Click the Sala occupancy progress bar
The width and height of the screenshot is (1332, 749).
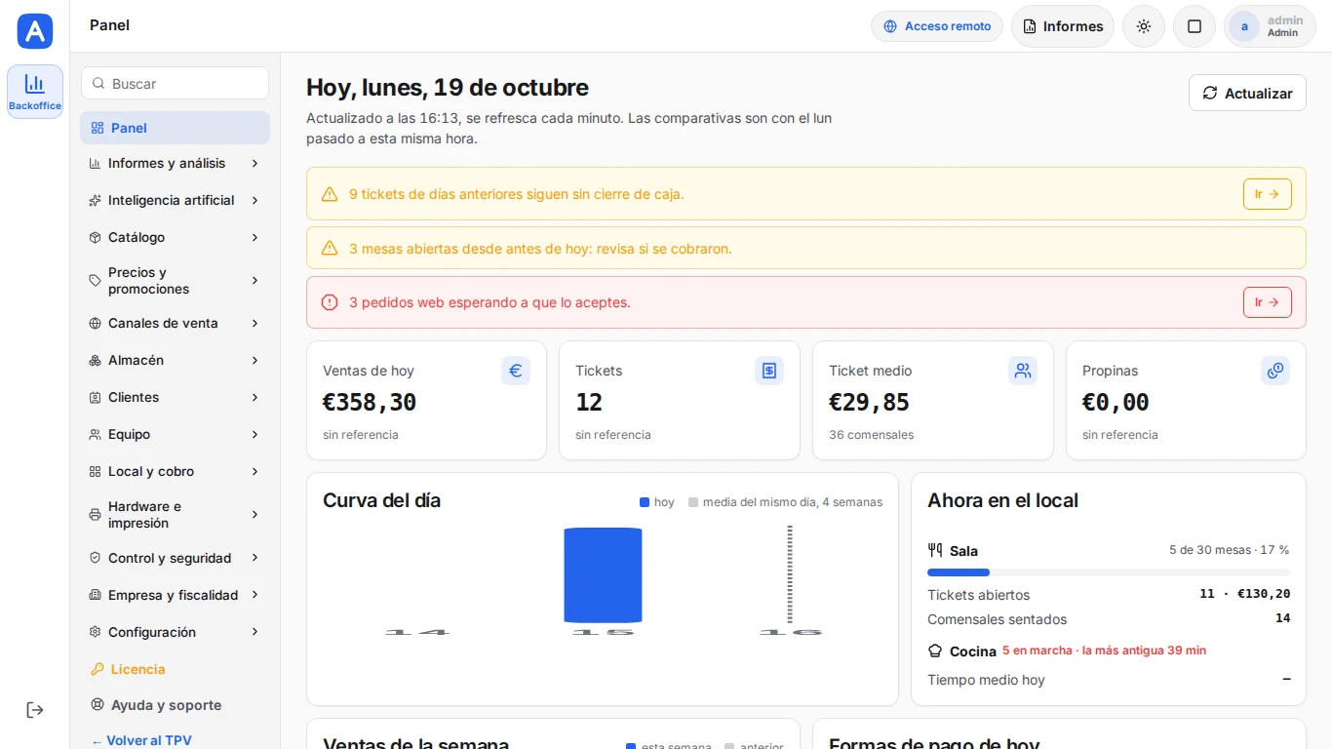(x=1109, y=572)
